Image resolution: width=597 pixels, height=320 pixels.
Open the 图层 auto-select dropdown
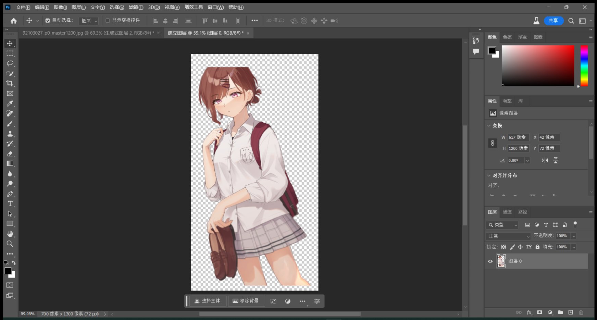click(x=89, y=21)
